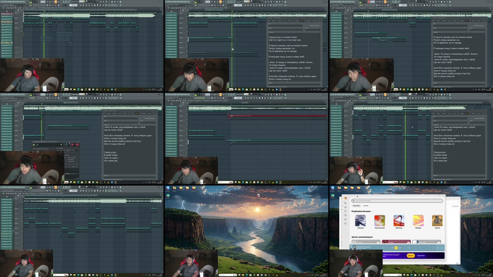This screenshot has width=493, height=277.
Task: Like the current track with the heart icon
Action: pos(383,247)
